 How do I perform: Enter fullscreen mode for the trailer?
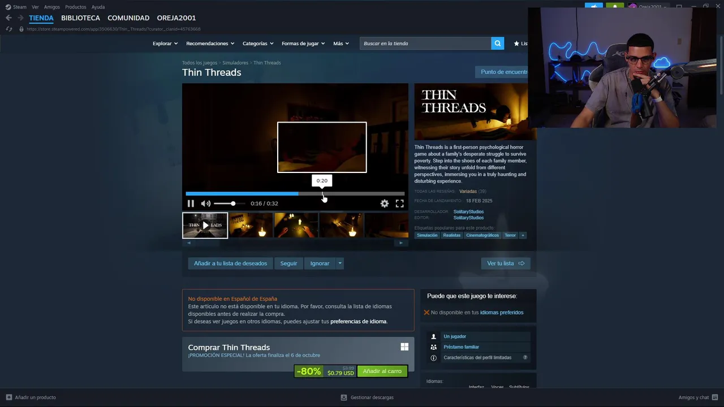(x=399, y=203)
